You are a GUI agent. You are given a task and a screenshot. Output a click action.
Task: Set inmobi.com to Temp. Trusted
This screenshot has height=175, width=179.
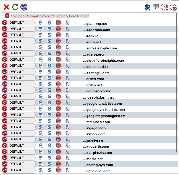pos(41,133)
